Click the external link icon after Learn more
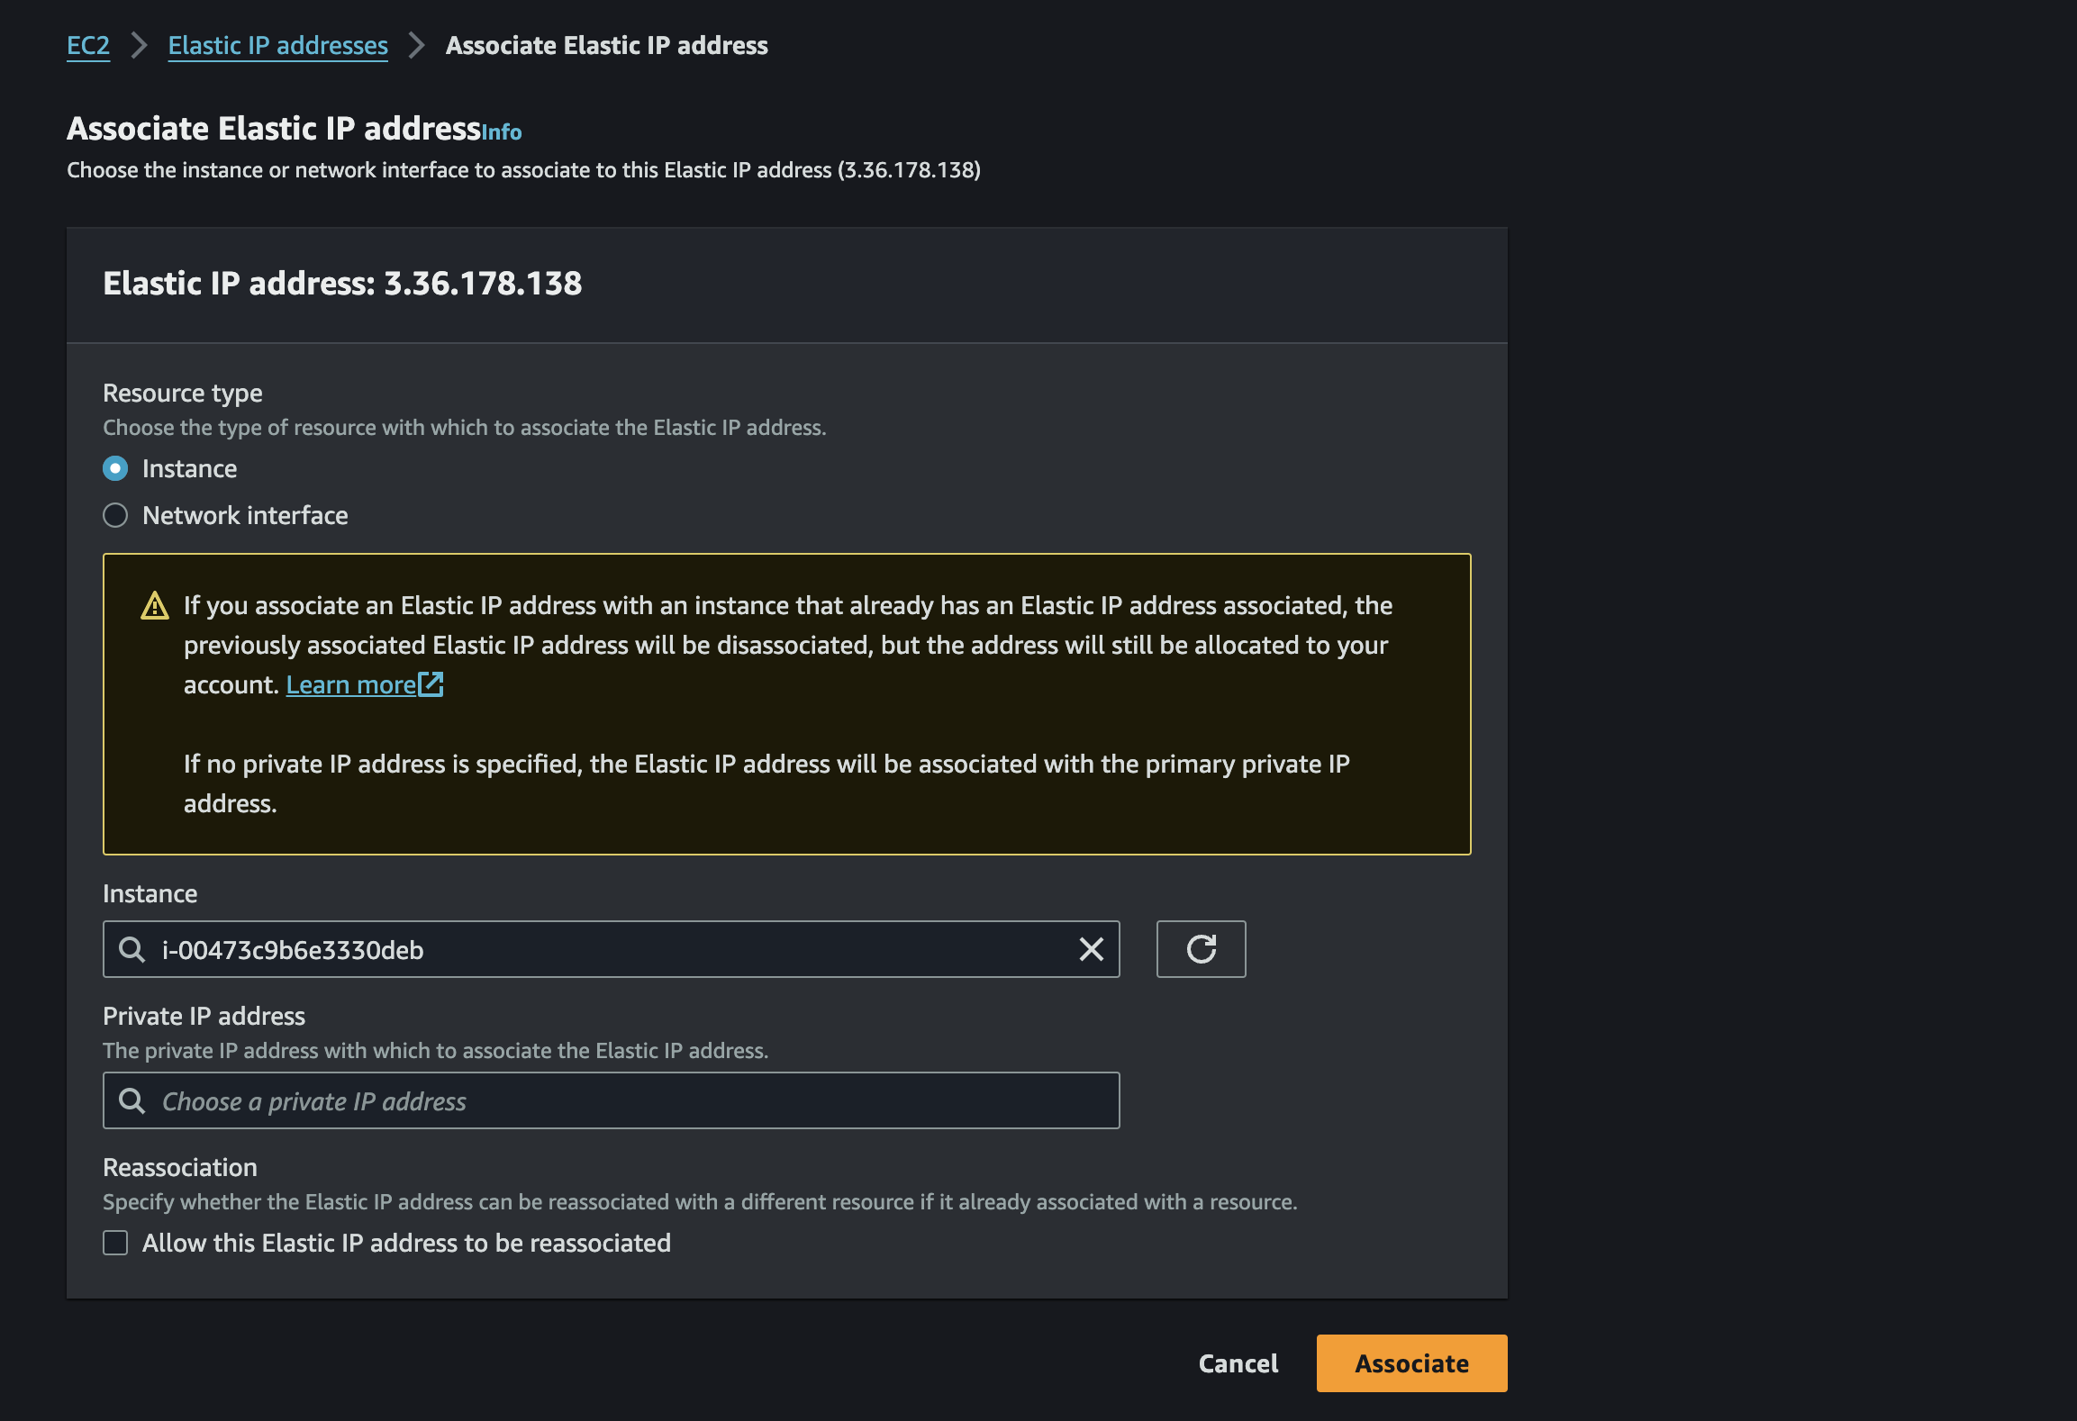The height and width of the screenshot is (1421, 2077). 431,684
